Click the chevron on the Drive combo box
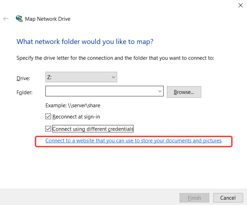This screenshot has width=247, height=205. pyautogui.click(x=113, y=77)
